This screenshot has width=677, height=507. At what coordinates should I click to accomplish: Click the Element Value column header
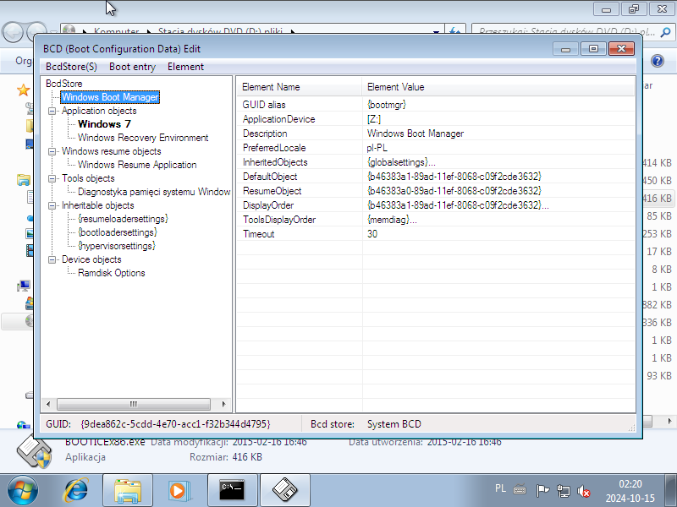point(498,87)
